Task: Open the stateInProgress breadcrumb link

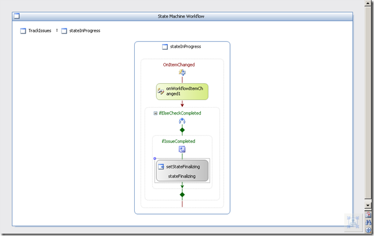Action: click(85, 31)
